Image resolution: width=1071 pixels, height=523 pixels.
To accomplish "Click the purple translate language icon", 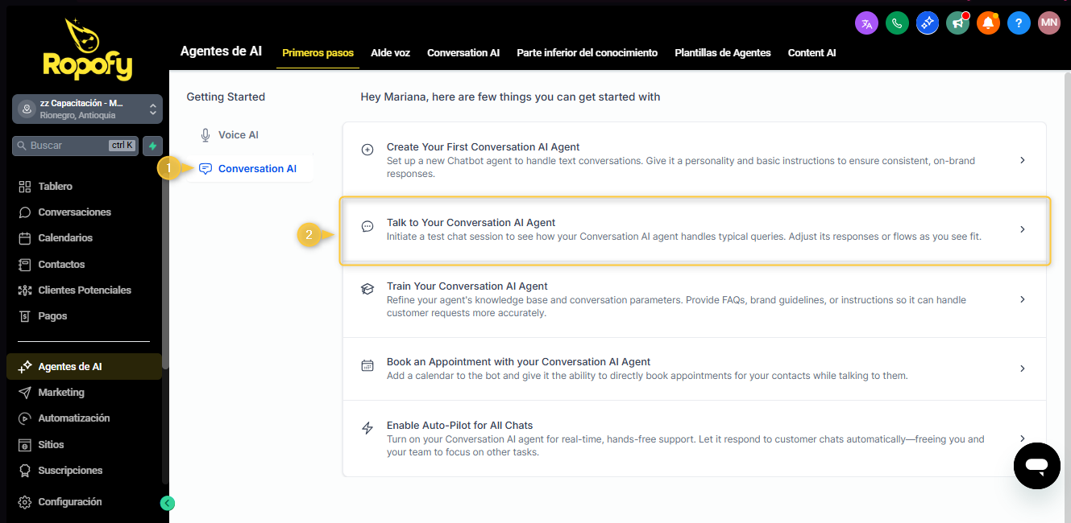I will tap(866, 23).
